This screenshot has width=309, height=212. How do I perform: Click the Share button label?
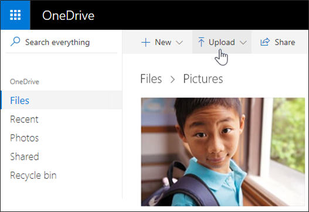tap(285, 42)
